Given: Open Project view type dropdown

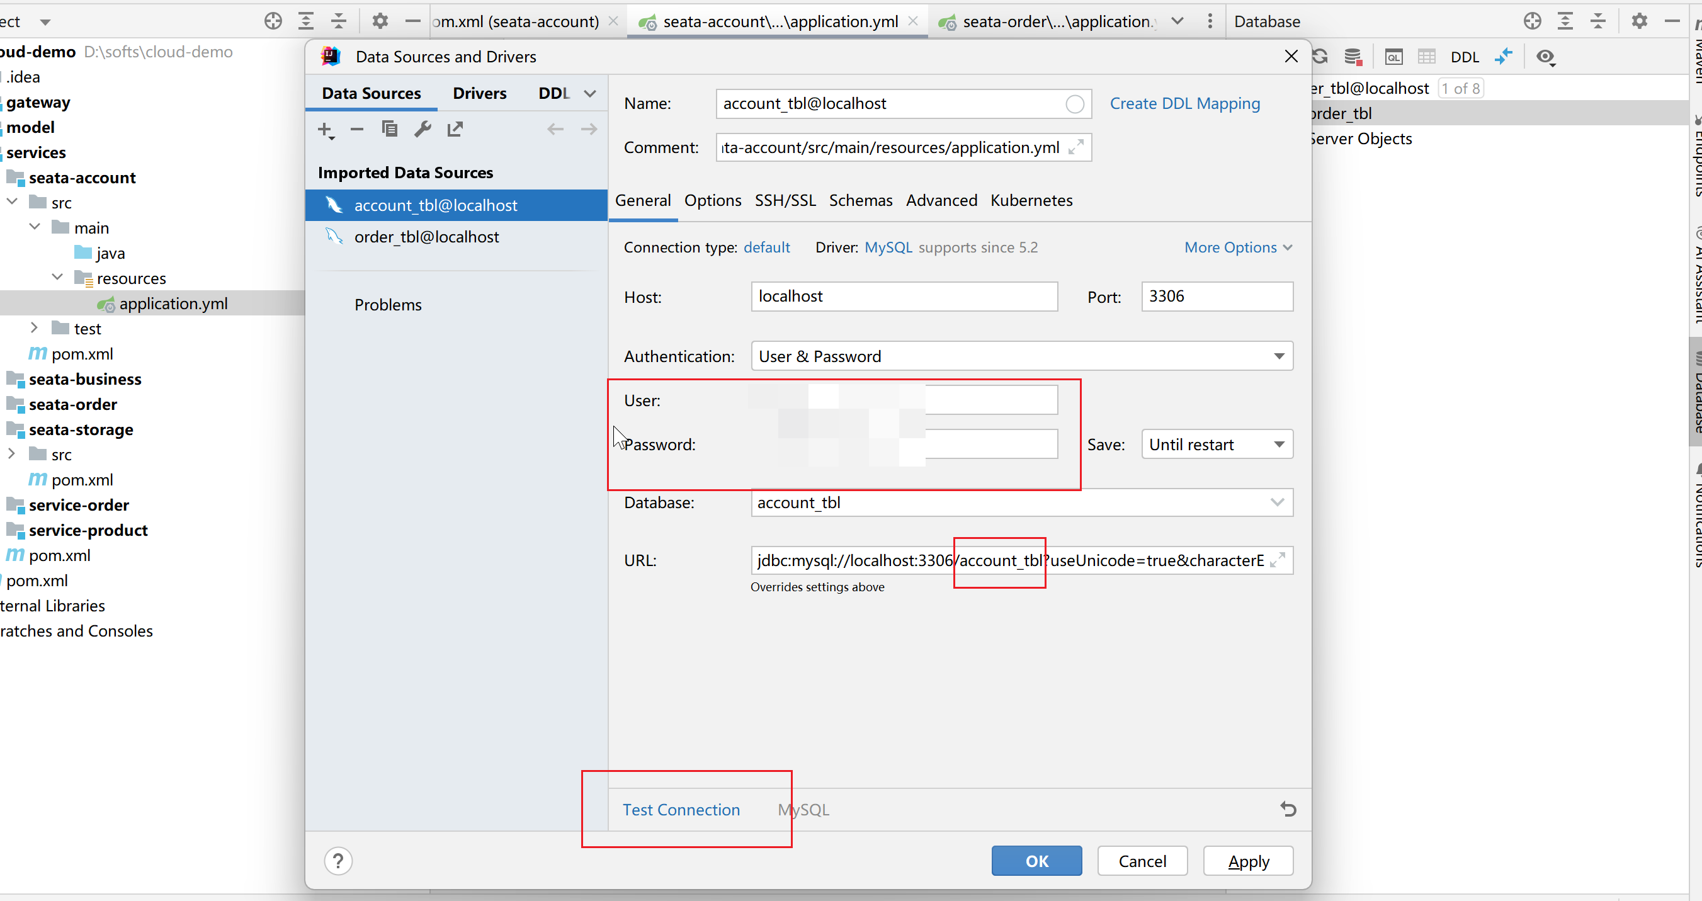Looking at the screenshot, I should click(x=45, y=22).
